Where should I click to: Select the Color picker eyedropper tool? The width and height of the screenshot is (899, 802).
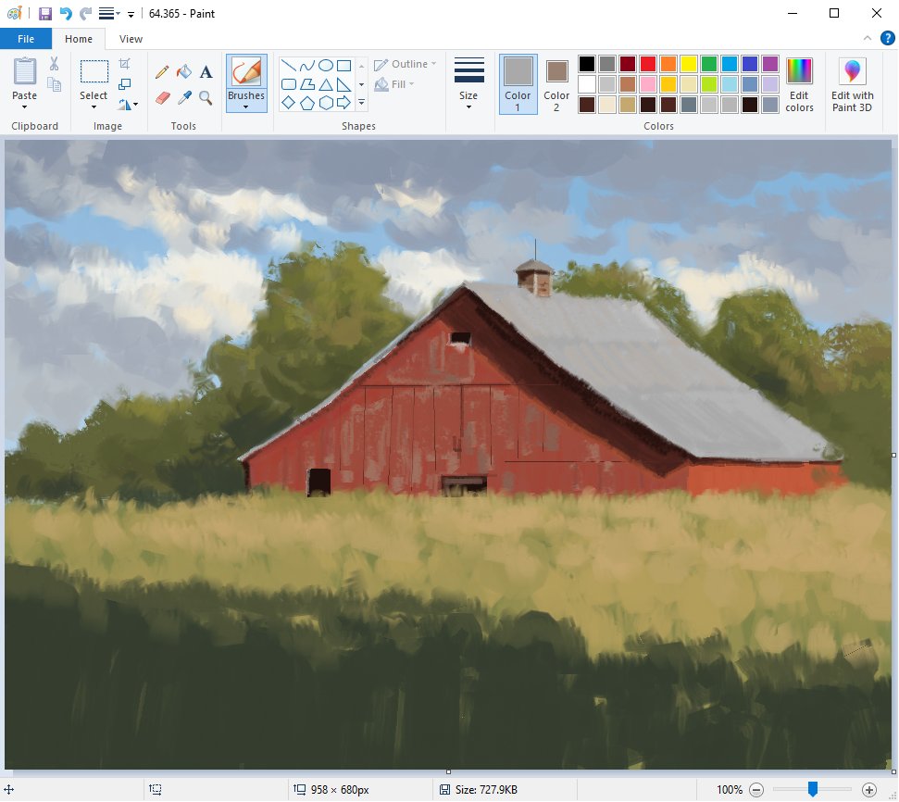click(x=184, y=97)
